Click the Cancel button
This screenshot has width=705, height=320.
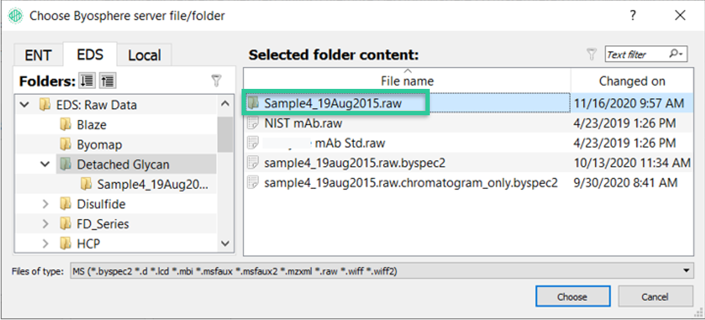(x=655, y=297)
